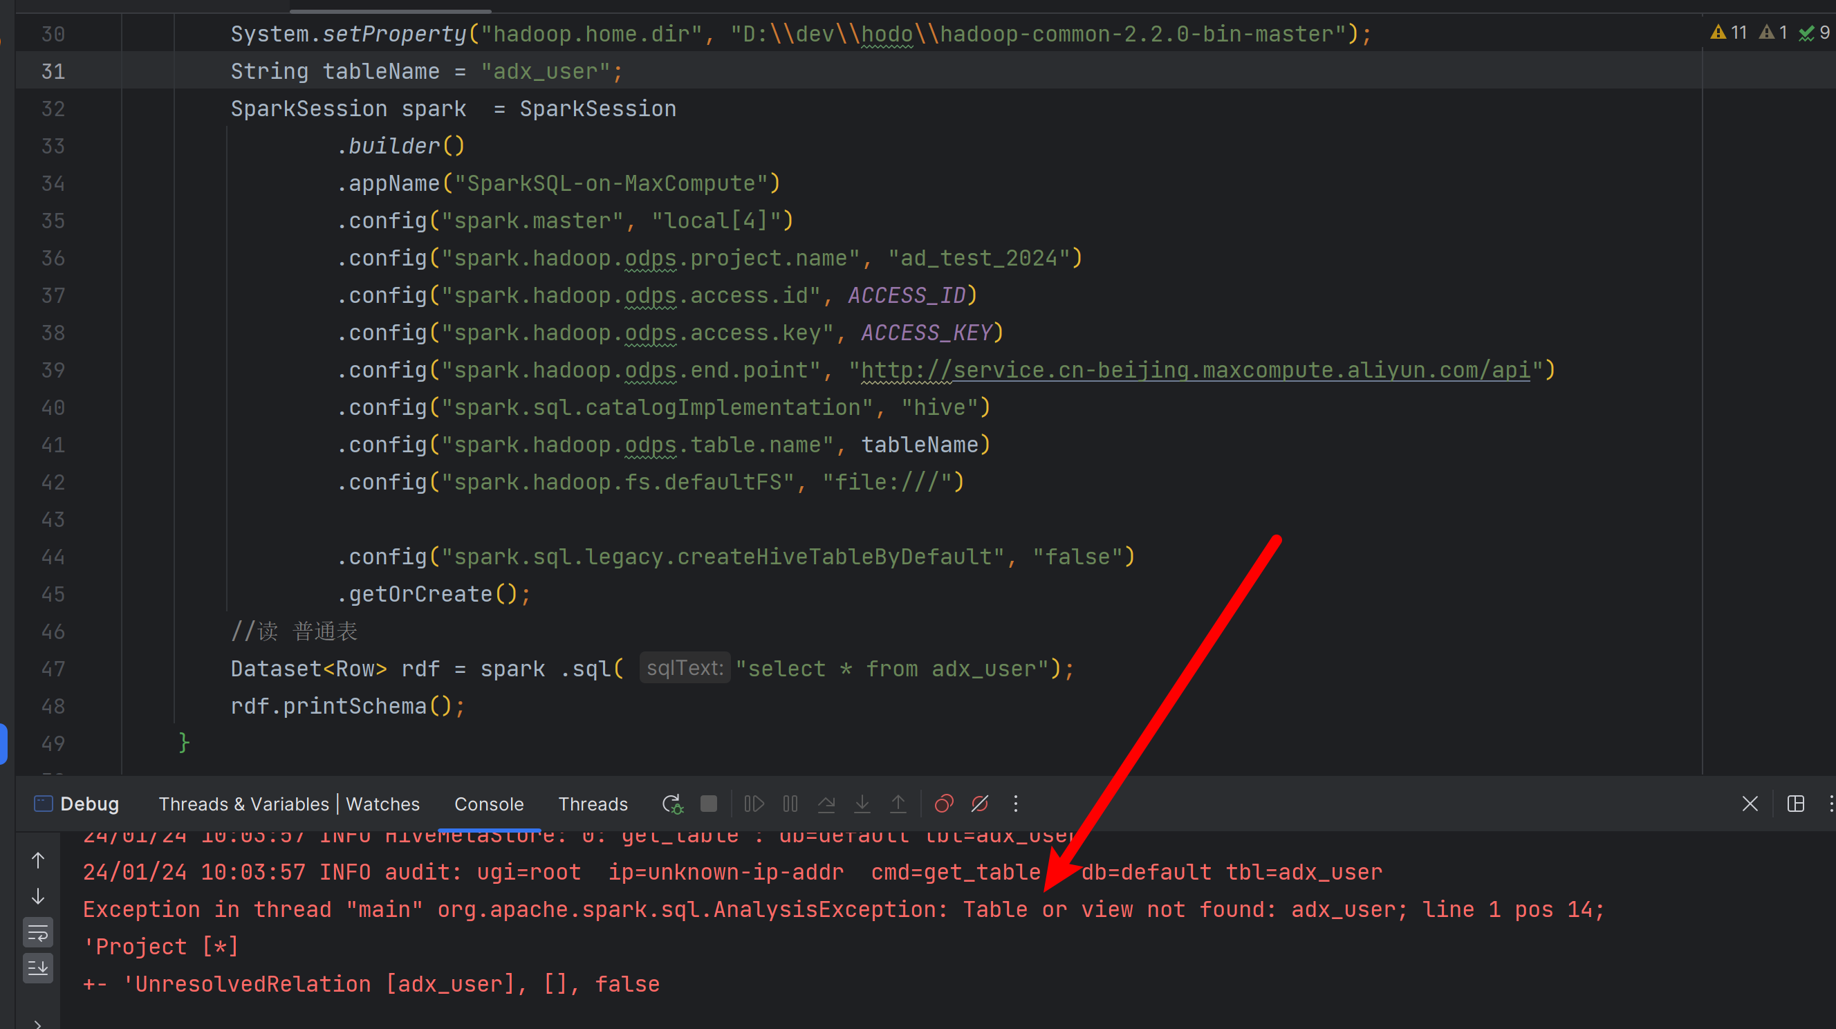Image resolution: width=1836 pixels, height=1029 pixels.
Task: Click the closing brace on line 49
Action: 184,743
